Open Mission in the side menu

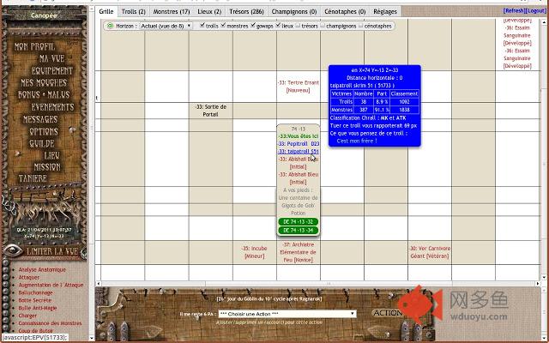coord(47,167)
